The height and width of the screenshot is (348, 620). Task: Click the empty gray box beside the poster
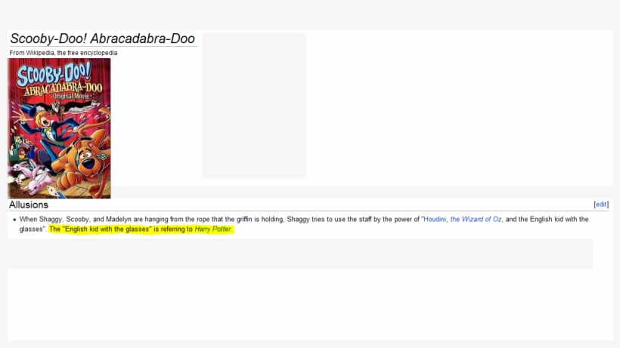[254, 106]
